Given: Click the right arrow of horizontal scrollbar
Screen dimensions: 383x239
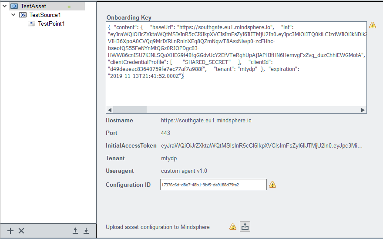Looking at the screenshot, I should coord(363,110).
